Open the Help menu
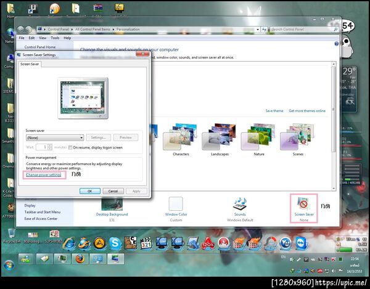 pyautogui.click(x=67, y=38)
